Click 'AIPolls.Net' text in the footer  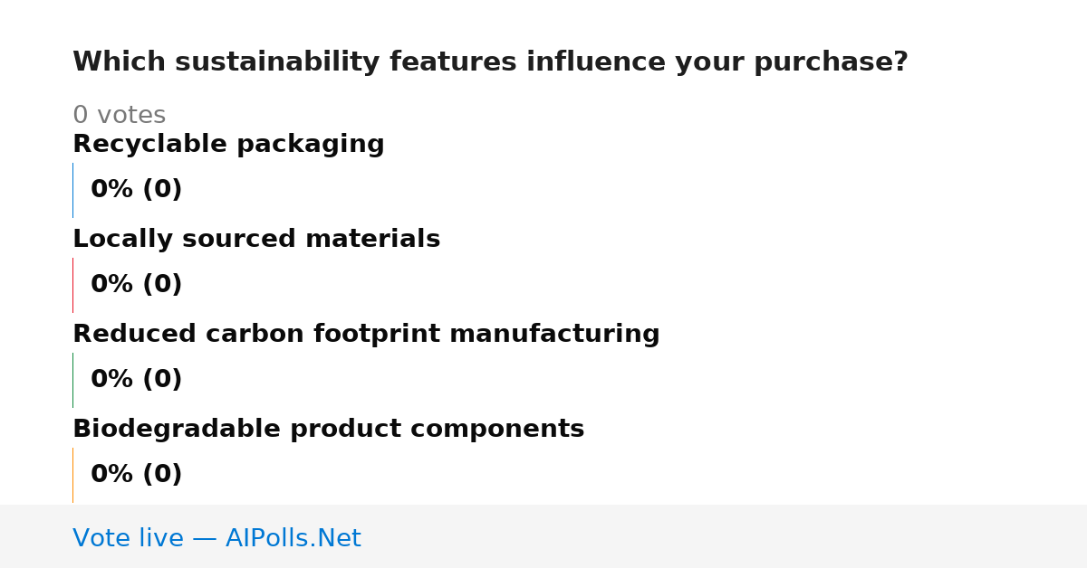293,539
